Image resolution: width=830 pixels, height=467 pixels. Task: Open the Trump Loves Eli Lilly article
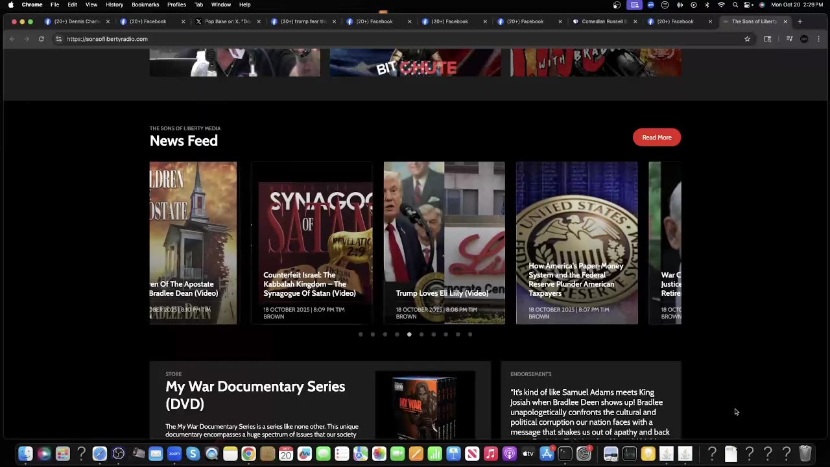pyautogui.click(x=442, y=293)
